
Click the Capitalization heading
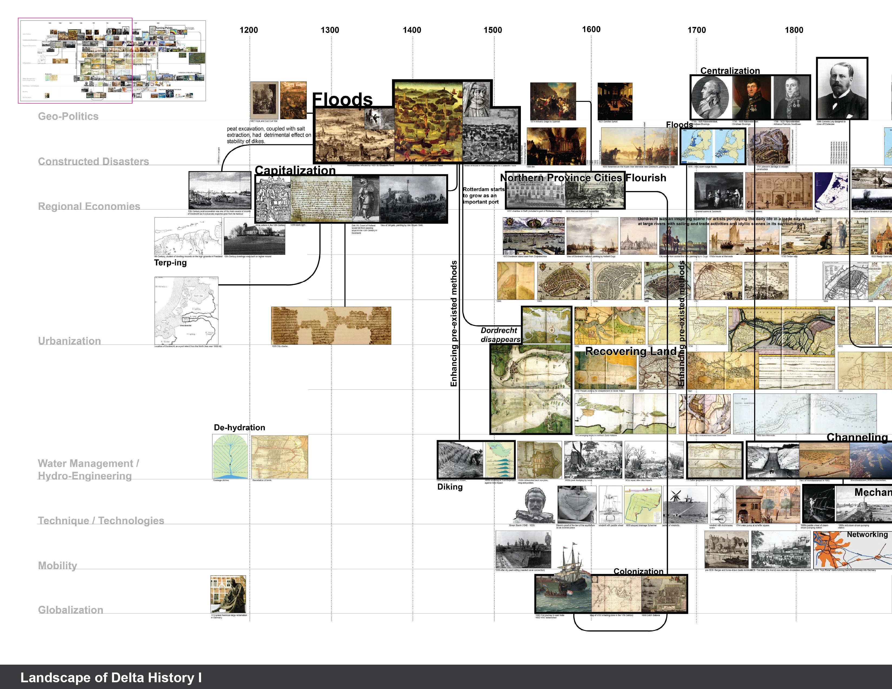pyautogui.click(x=295, y=170)
